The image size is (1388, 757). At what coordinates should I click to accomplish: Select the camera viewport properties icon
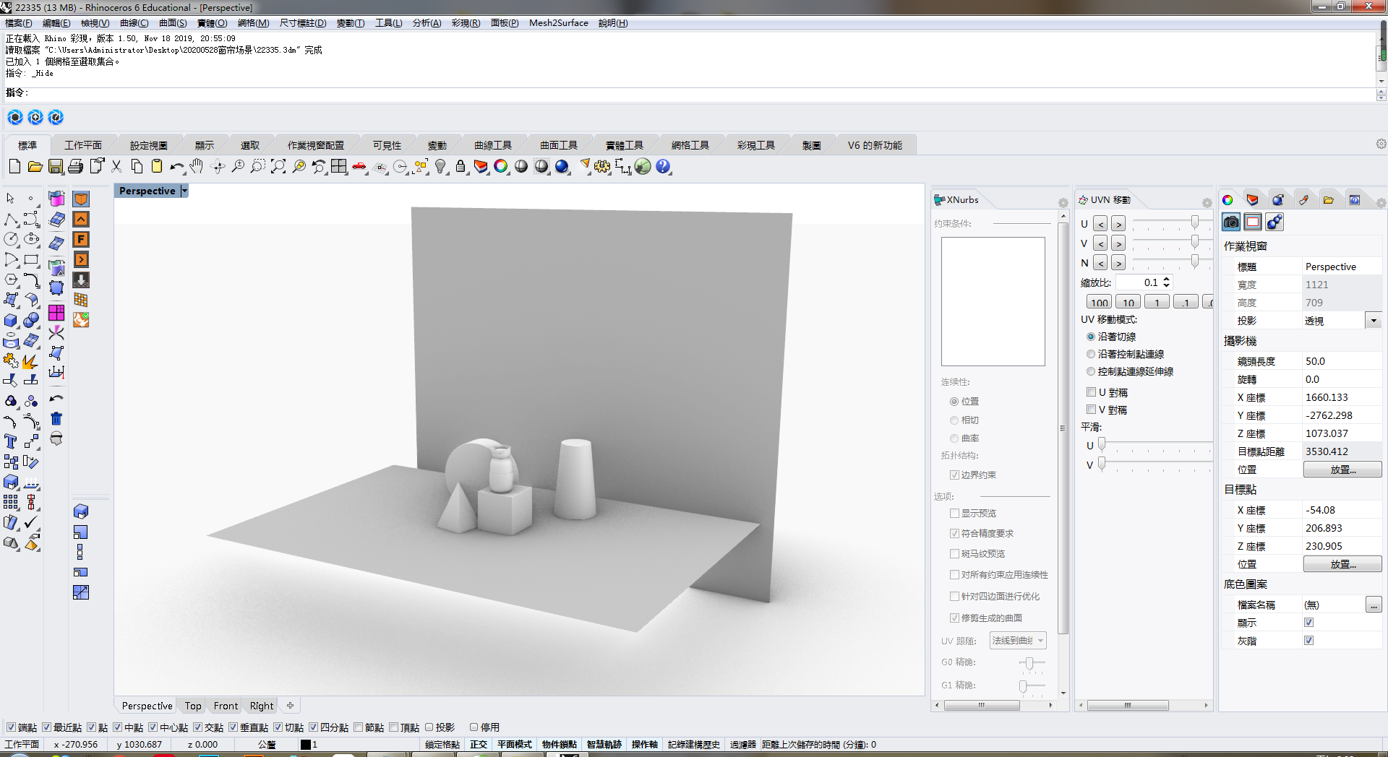pyautogui.click(x=1231, y=222)
